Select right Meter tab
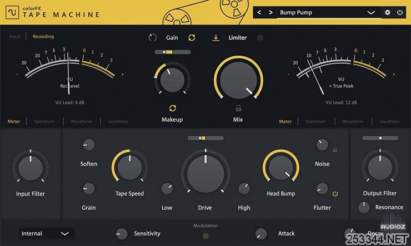Viewport: 411px width, 246px height. [x=285, y=121]
